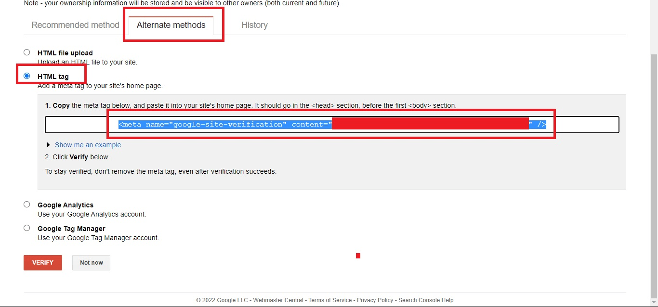
Task: Click the bold HTML file upload label
Action: pyautogui.click(x=65, y=53)
